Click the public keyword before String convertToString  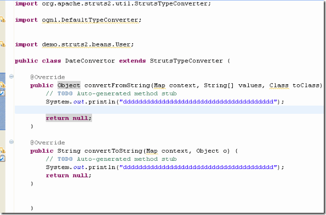click(x=42, y=151)
